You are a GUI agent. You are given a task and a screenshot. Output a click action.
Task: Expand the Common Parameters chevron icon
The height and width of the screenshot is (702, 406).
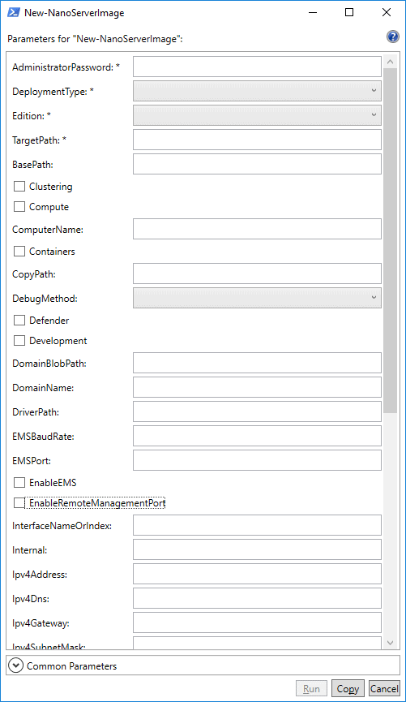[x=15, y=665]
